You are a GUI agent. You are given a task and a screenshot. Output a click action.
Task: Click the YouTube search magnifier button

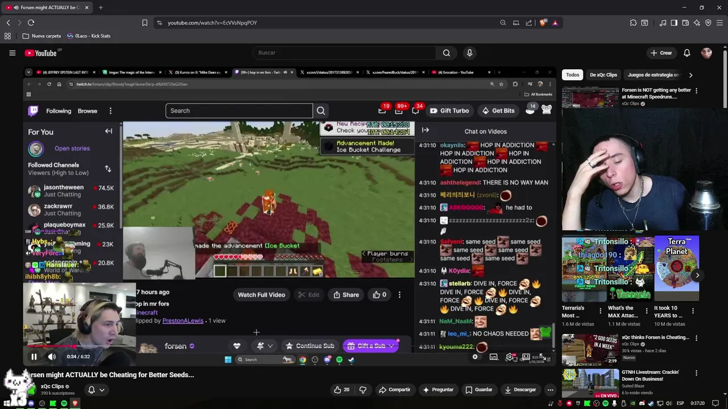pos(446,53)
